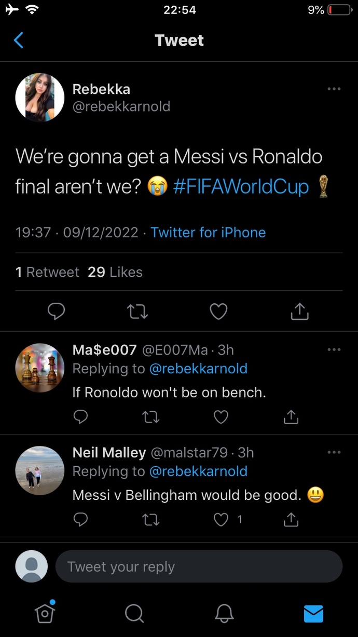The width and height of the screenshot is (358, 637).
Task: Select the Search icon in bottom bar
Action: (134, 613)
